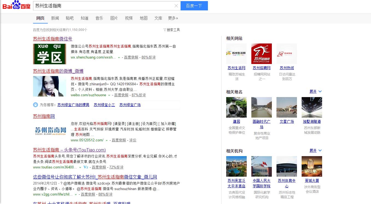371x204 pixels.
Task: Open the 苏州生活指南微信号 result
Action: pos(53,39)
